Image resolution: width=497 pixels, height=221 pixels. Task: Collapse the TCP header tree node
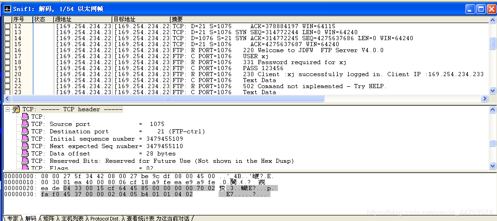tap(7, 109)
